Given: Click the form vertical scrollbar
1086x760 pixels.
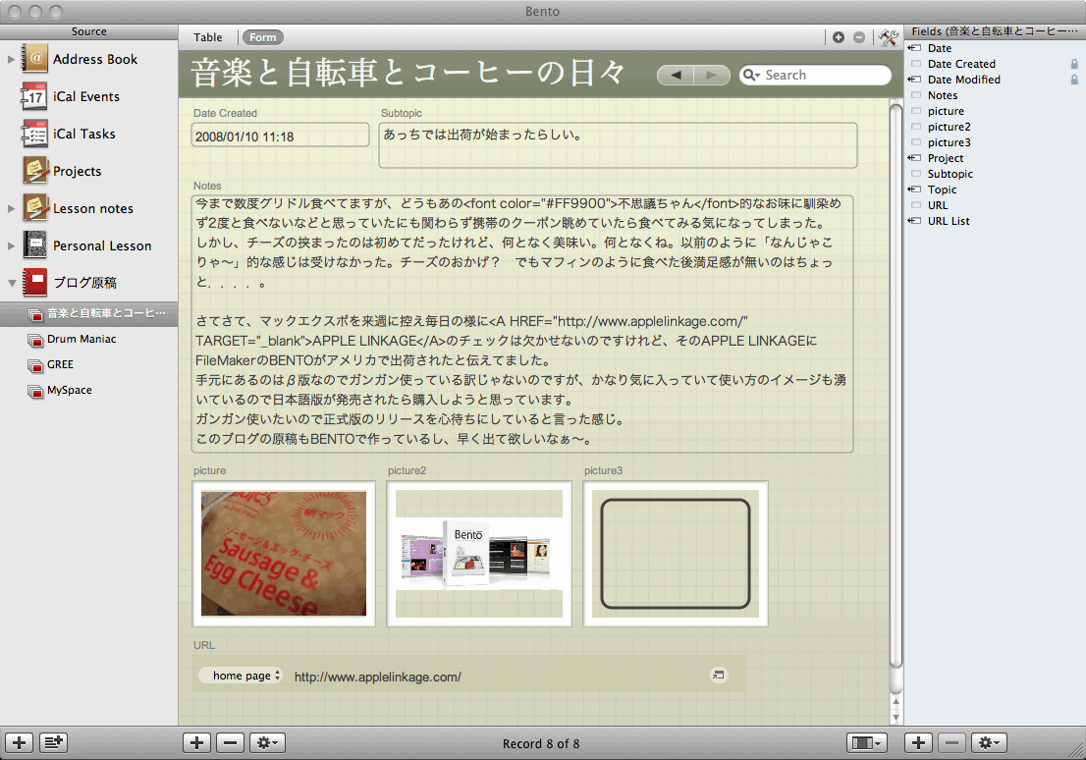Looking at the screenshot, I should pyautogui.click(x=896, y=388).
